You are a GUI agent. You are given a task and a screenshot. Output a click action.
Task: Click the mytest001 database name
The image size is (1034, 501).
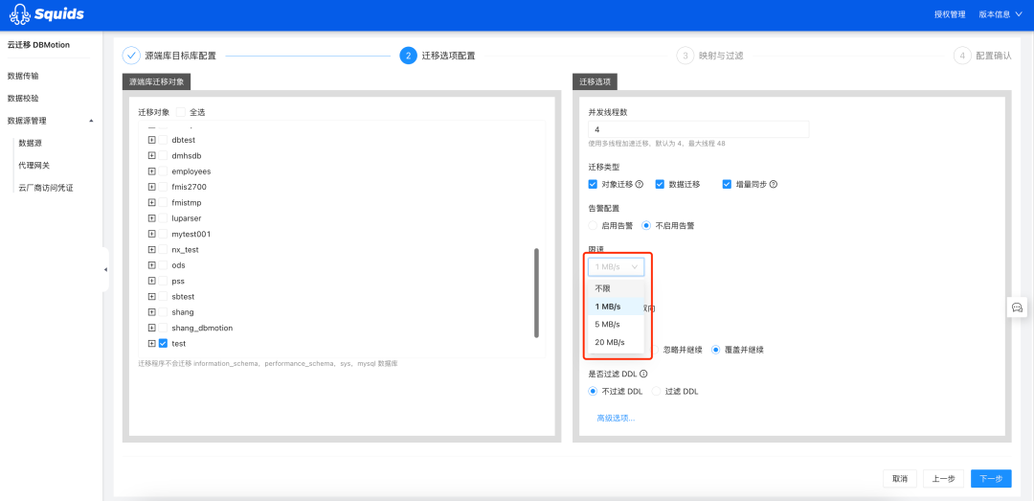click(191, 234)
